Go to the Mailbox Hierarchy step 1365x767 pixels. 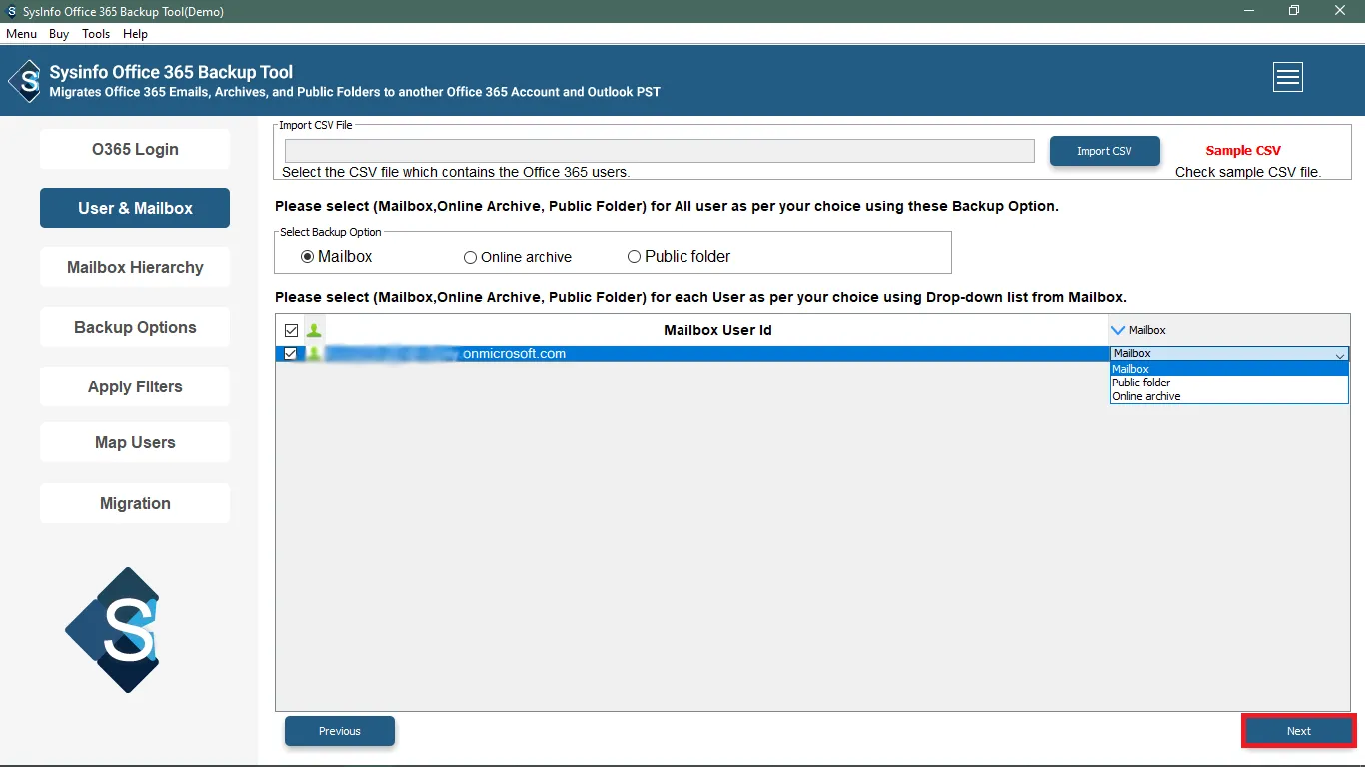[x=135, y=267]
